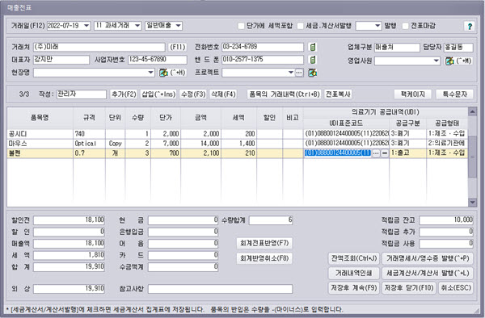Click scroll down arrow of item table
This screenshot has height=318, width=485.
coord(472,203)
